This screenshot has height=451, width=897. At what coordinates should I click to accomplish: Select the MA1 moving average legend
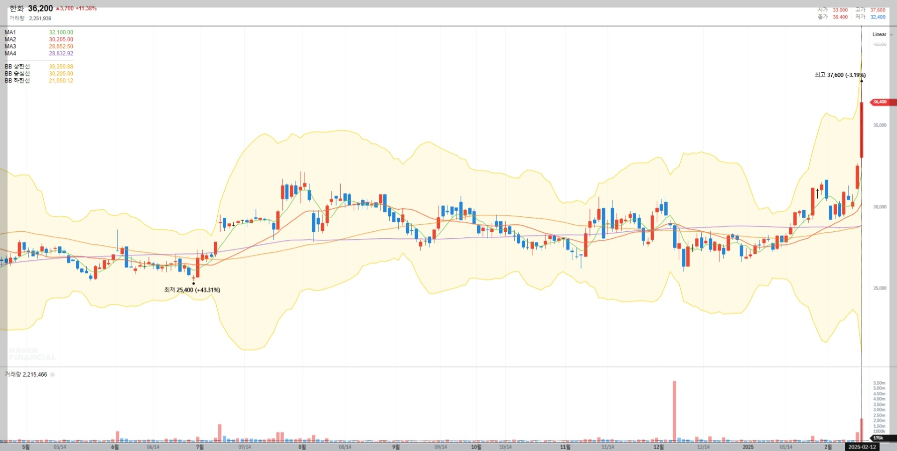39,32
